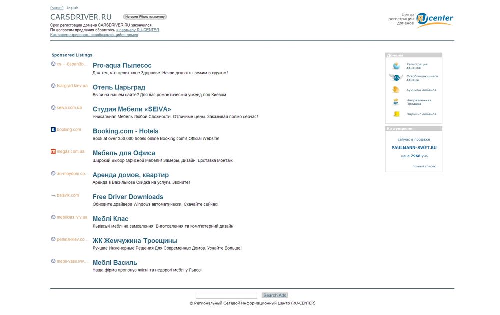Open Паркинг доменов in sidebar
500x315 pixels.
421,114
